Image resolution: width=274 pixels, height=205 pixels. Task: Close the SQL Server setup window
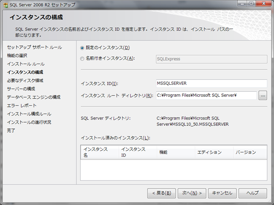pos(264,4)
